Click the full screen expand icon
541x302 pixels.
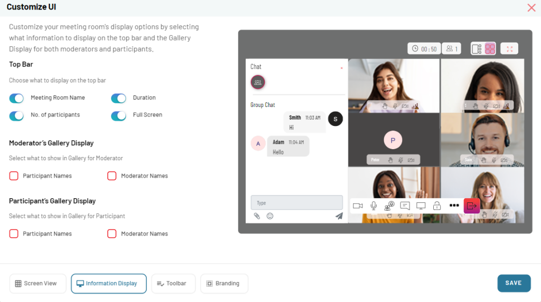click(510, 48)
